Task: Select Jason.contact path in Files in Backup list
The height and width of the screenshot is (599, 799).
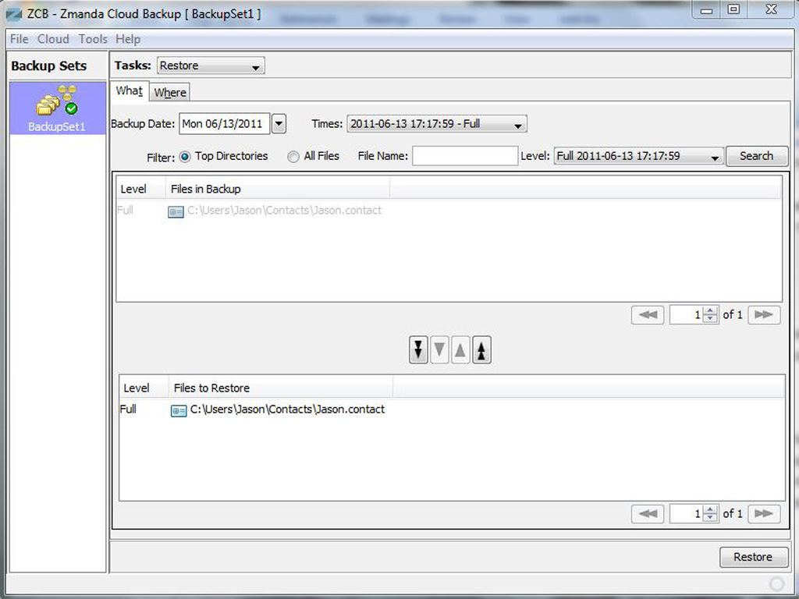Action: 284,211
